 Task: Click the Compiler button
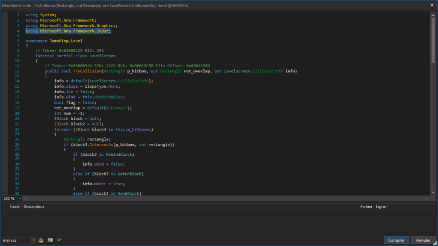pyautogui.click(x=396, y=240)
